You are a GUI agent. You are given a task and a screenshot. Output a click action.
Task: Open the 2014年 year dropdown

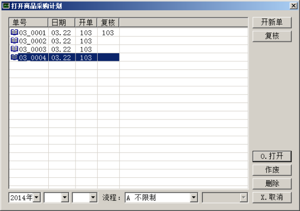[36, 197]
